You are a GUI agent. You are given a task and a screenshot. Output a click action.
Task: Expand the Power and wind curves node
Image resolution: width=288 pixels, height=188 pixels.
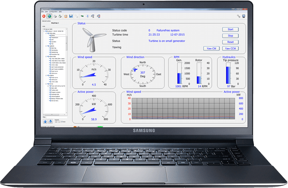coord(48,86)
